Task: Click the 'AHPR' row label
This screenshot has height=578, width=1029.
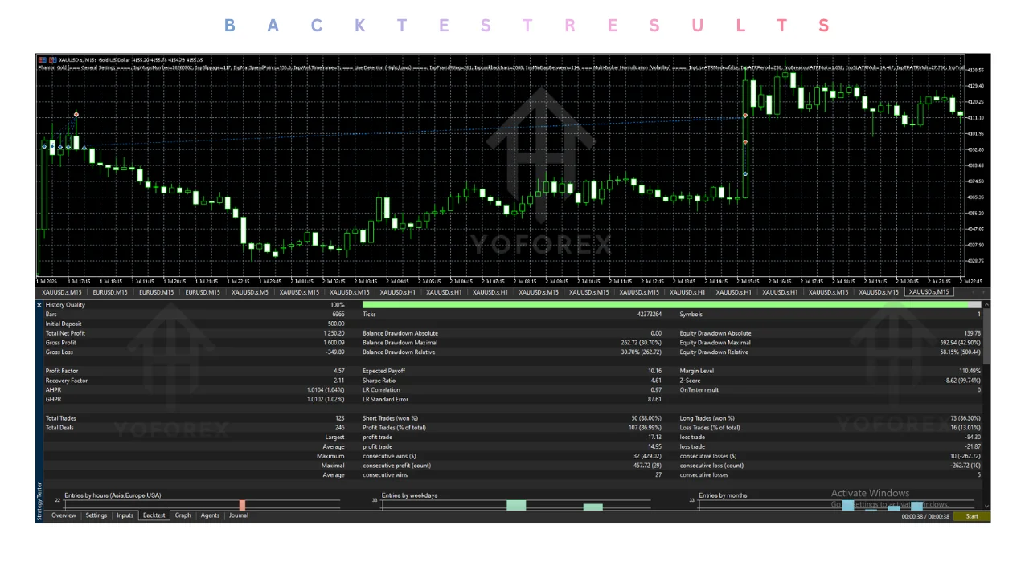Action: point(53,390)
